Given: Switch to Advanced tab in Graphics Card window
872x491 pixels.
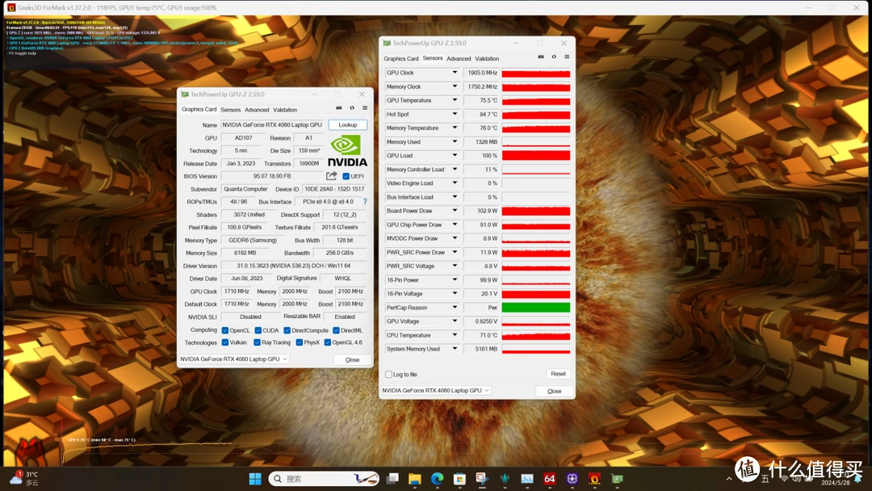Looking at the screenshot, I should pos(257,110).
